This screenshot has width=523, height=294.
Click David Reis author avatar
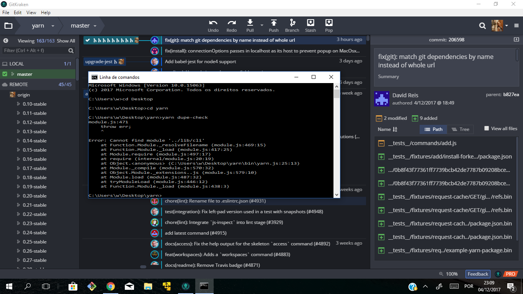382,99
